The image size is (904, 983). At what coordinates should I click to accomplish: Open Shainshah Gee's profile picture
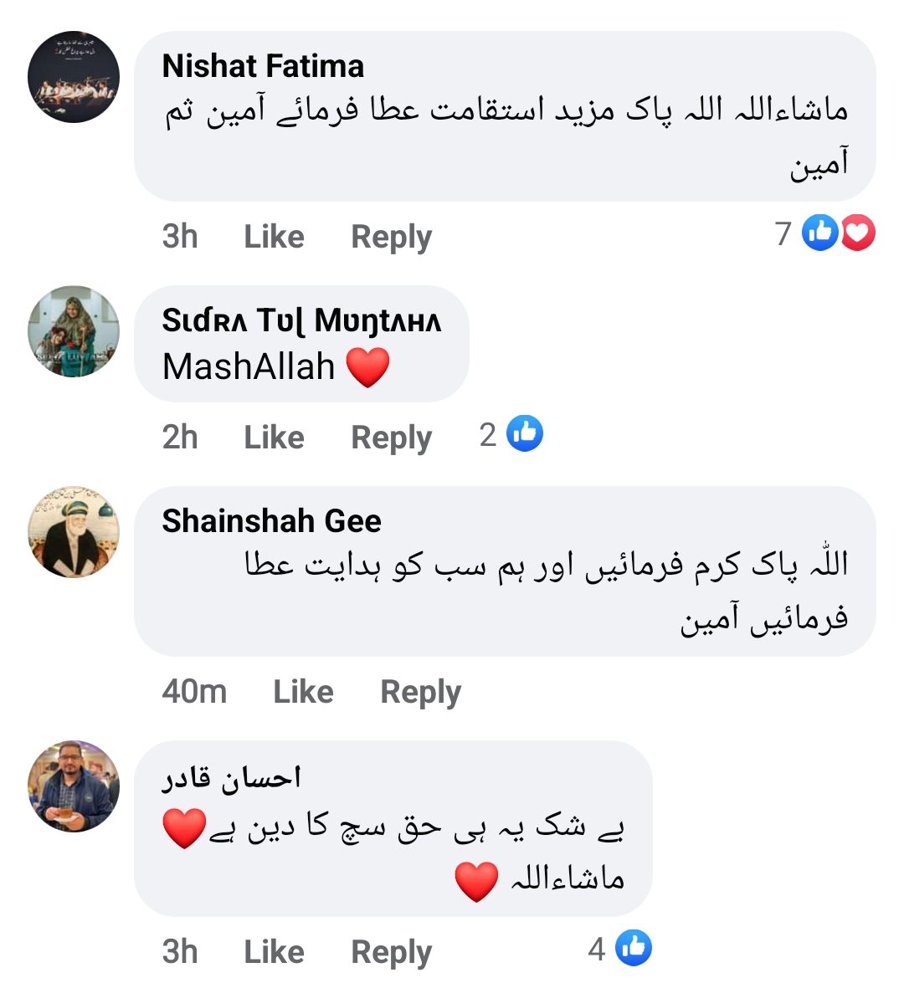coord(74,533)
